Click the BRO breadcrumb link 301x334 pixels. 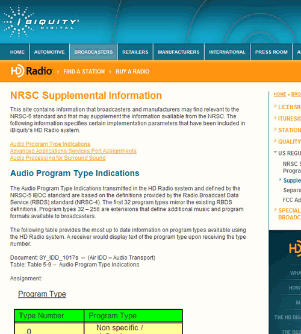click(x=296, y=94)
